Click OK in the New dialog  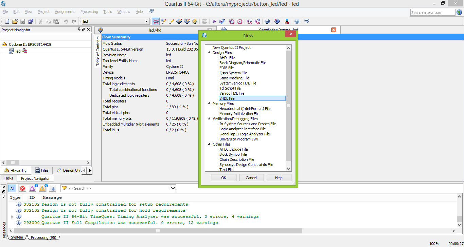click(x=224, y=178)
